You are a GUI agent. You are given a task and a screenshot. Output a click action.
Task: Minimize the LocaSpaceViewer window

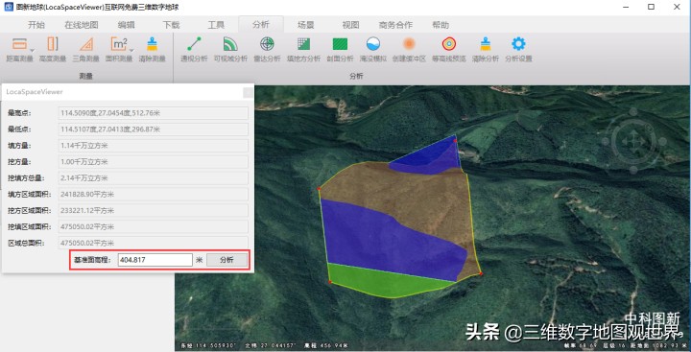pos(626,7)
